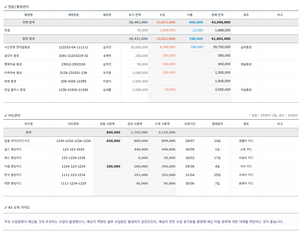Click 통장 합계 income 12,021,800

(x=166, y=38)
